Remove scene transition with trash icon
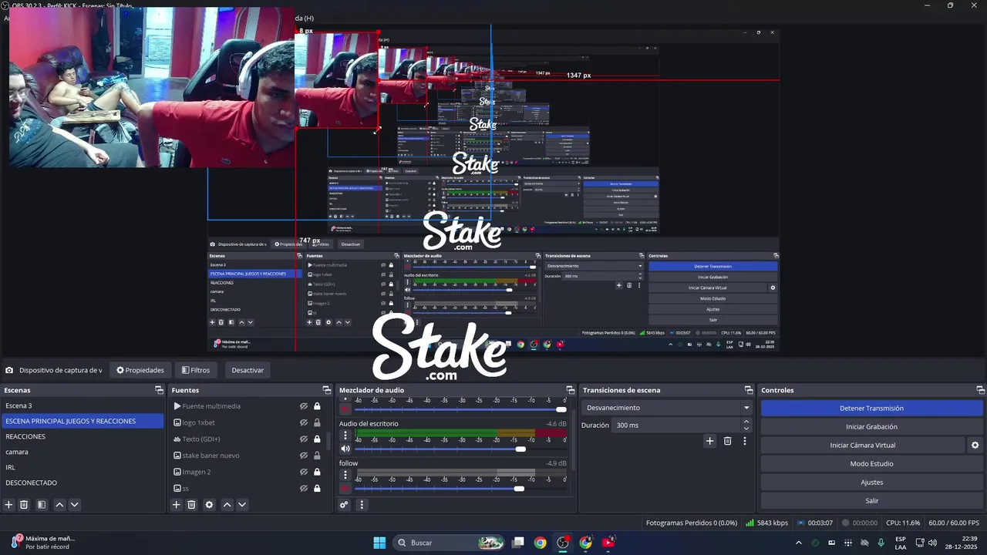Screen dimensions: 987x555 727,441
